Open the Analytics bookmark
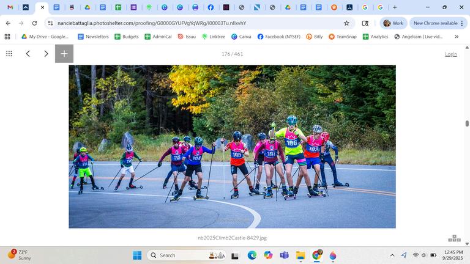Image resolution: width=470 pixels, height=264 pixels. (375, 37)
